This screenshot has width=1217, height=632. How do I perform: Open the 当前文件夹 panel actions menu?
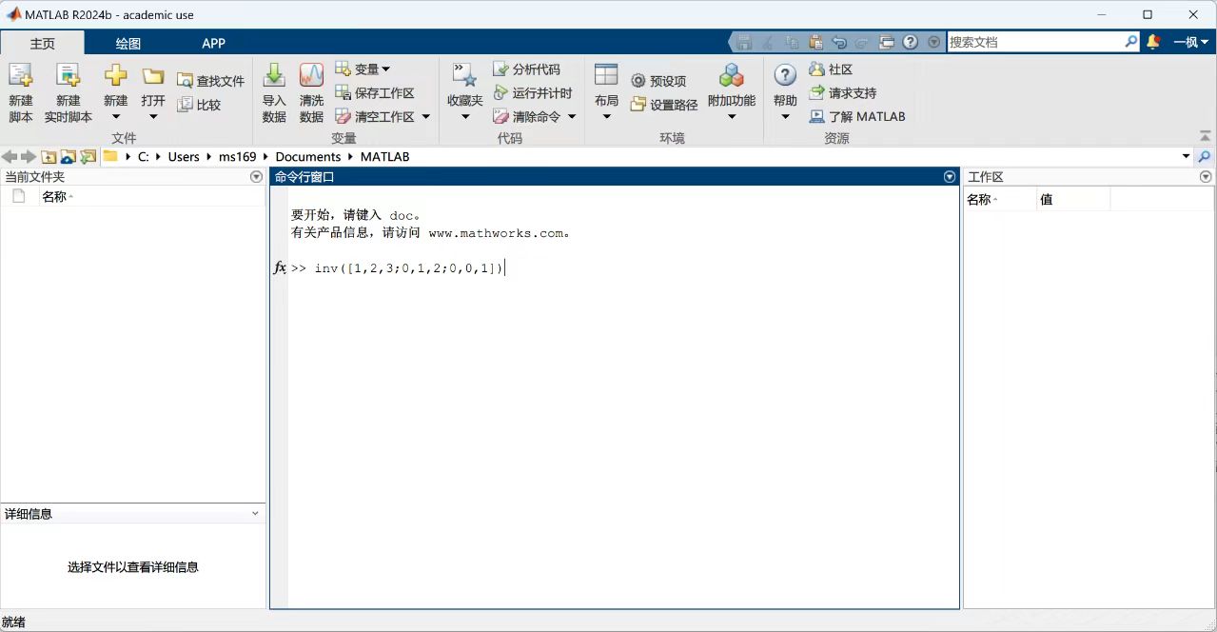tap(256, 177)
